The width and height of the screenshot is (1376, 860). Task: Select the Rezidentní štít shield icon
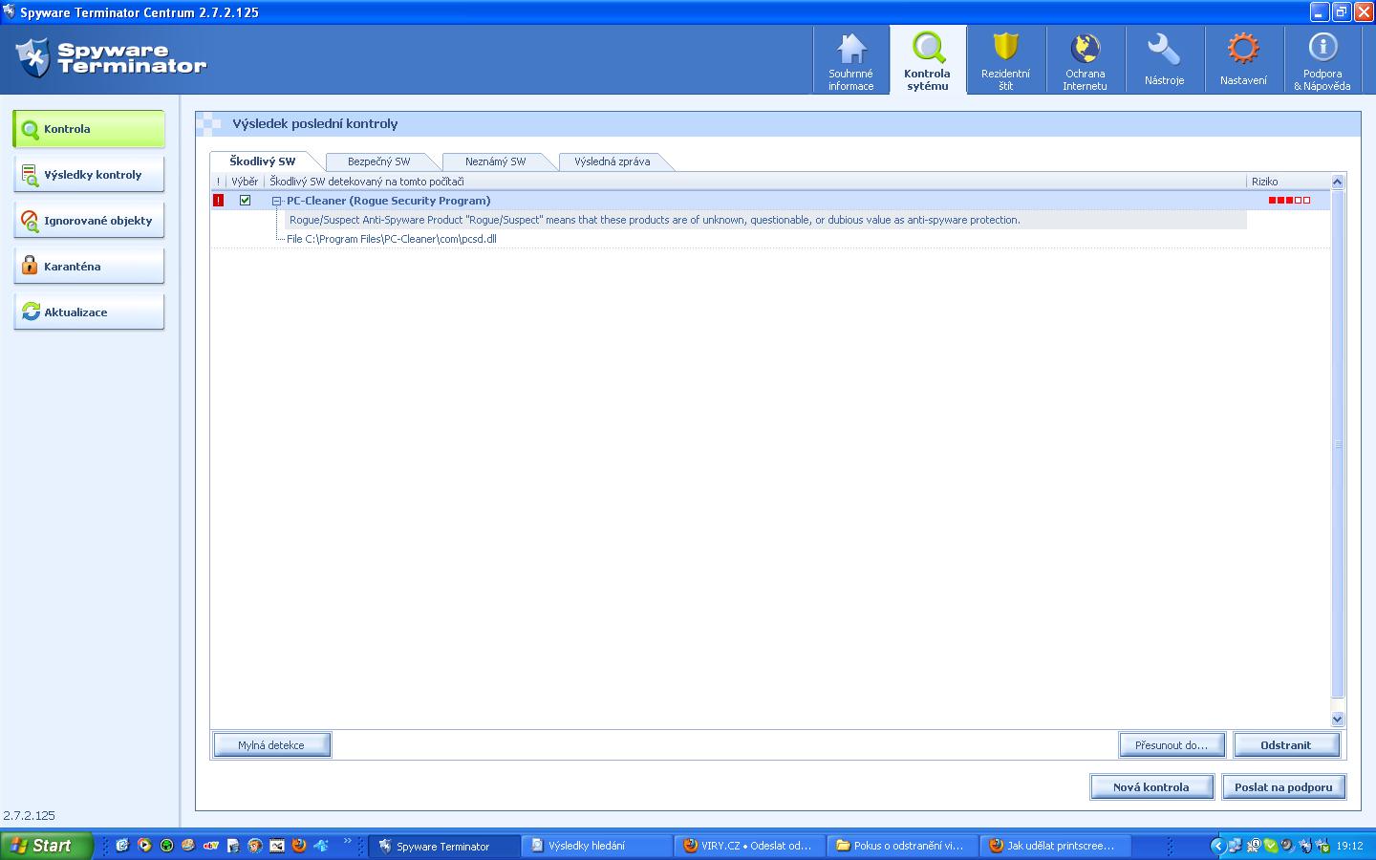(x=1005, y=48)
